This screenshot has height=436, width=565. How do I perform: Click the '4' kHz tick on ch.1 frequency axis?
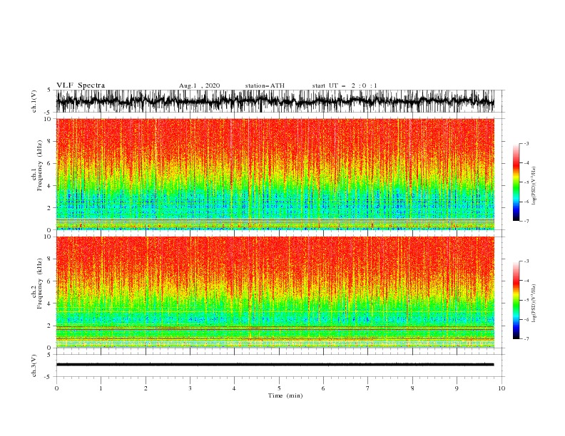[50, 186]
